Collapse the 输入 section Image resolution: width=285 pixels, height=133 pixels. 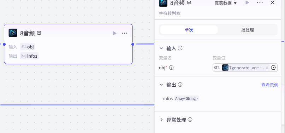(x=161, y=48)
